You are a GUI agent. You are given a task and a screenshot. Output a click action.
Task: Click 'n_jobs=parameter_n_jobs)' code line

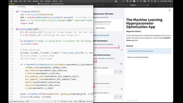[x=39, y=88]
